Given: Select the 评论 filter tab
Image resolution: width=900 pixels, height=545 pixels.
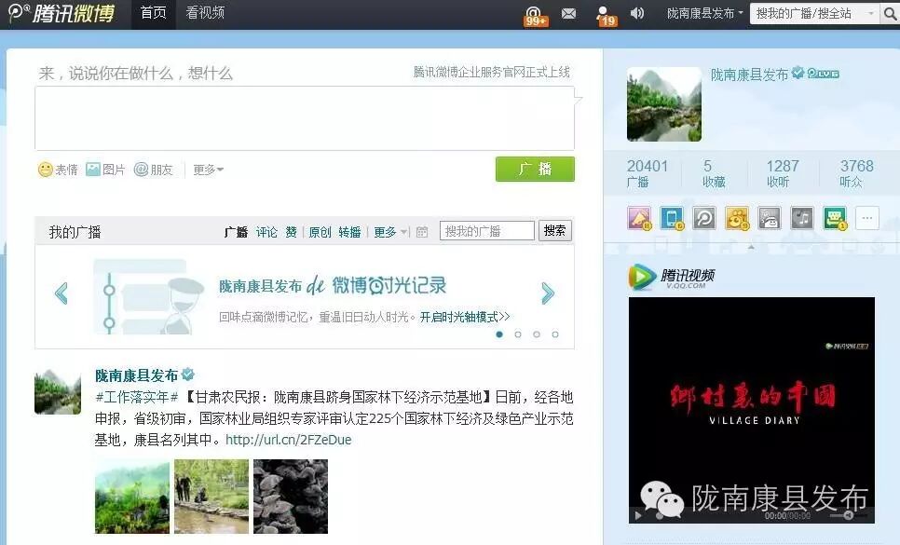Looking at the screenshot, I should pos(266,232).
